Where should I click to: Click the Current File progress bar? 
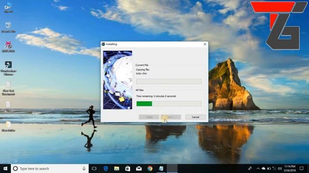(169, 81)
